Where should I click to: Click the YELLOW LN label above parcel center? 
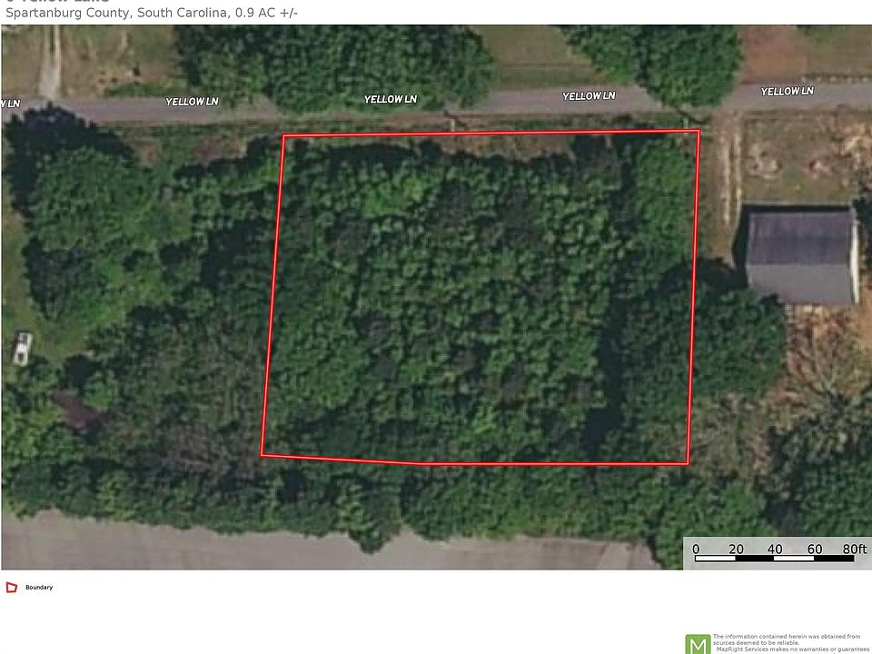(x=391, y=99)
